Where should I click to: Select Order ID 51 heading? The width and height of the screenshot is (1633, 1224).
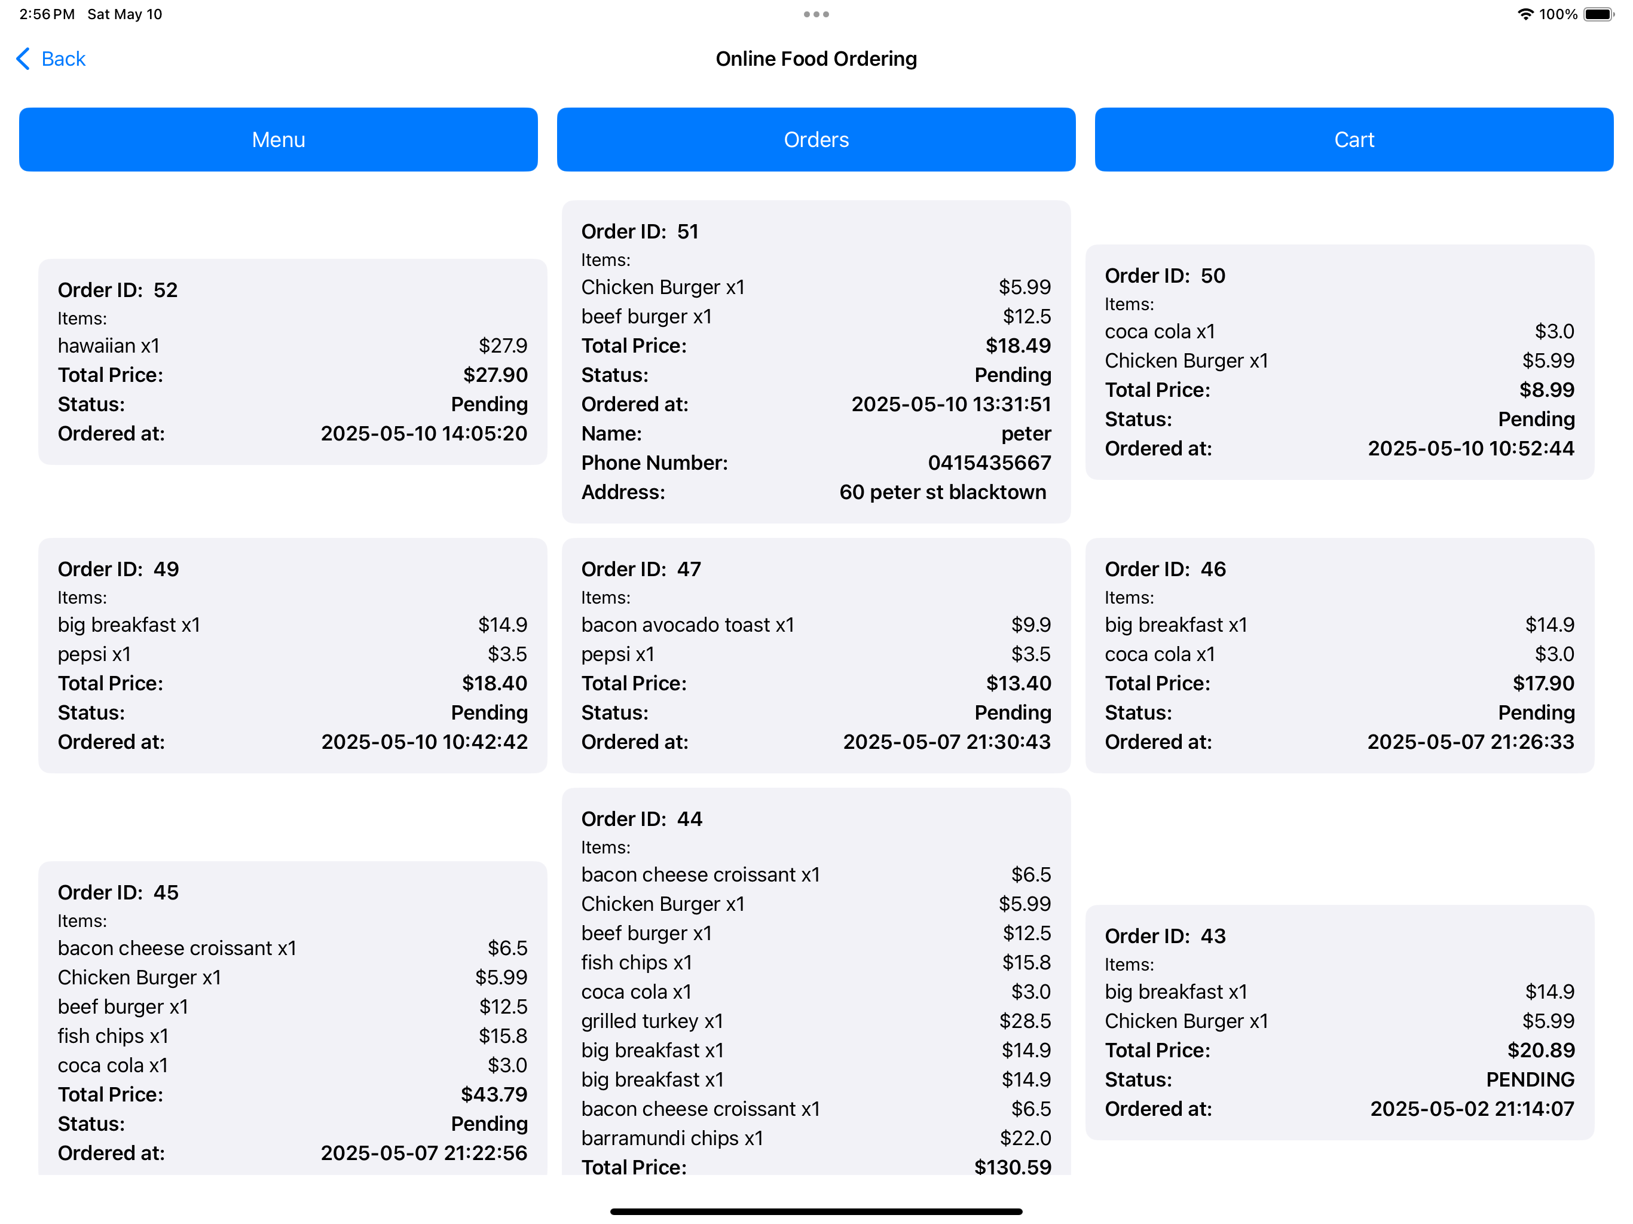tap(640, 232)
